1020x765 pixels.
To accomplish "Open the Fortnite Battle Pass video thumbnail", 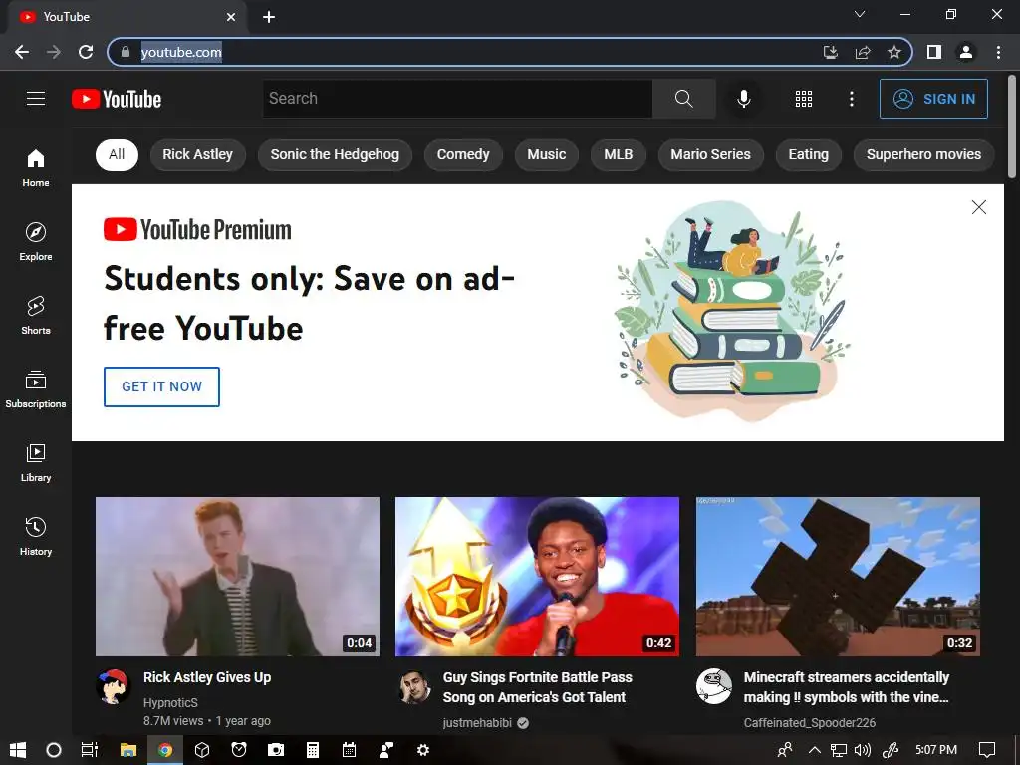I will 537,577.
